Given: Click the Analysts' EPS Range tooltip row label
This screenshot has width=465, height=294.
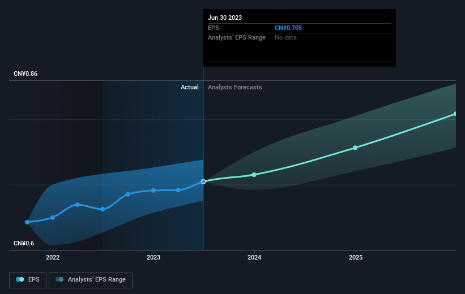Looking at the screenshot, I should click(x=237, y=38).
